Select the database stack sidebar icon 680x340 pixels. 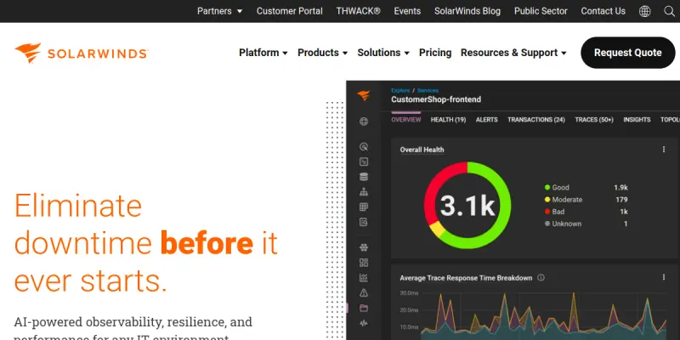364,177
